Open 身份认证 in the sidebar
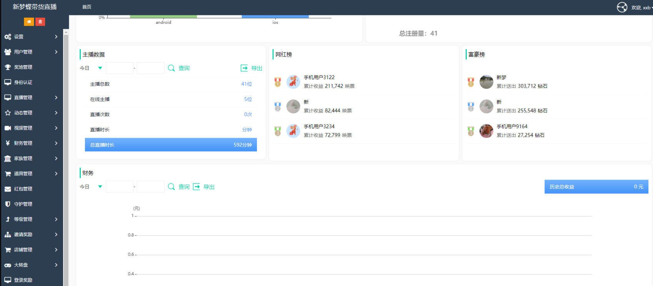Screen dimensions: 653x286 pyautogui.click(x=32, y=82)
